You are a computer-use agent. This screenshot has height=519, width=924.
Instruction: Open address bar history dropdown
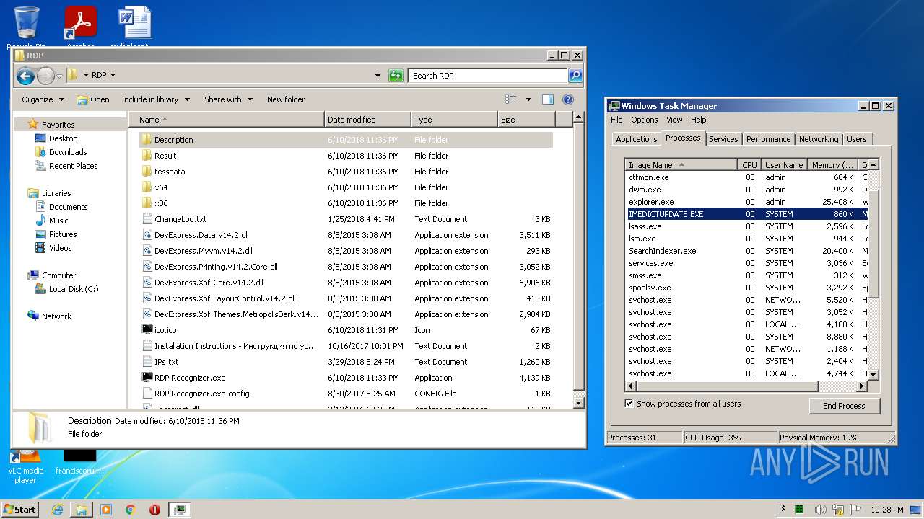[x=378, y=76]
